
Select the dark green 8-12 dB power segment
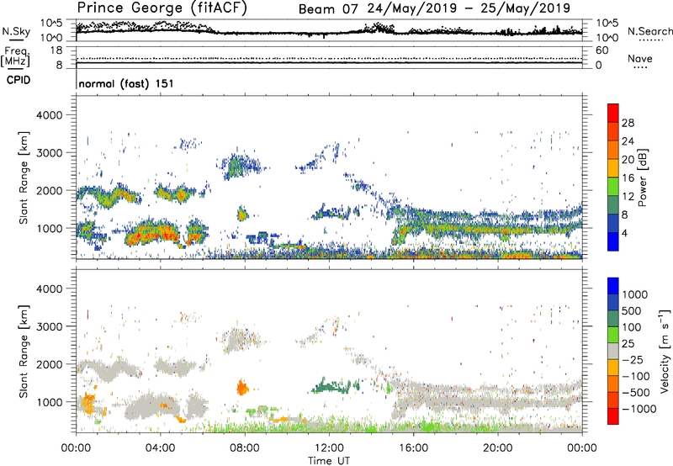coord(613,205)
